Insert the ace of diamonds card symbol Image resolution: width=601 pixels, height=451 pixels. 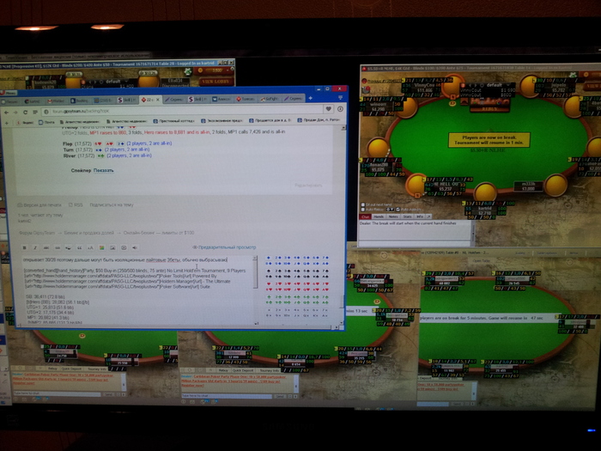(x=325, y=264)
